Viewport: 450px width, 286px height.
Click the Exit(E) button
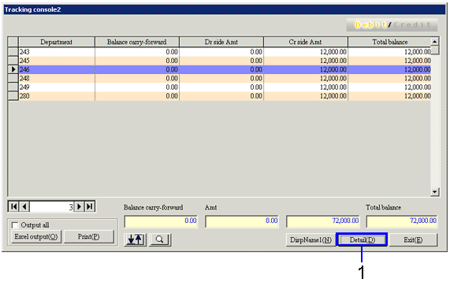(x=413, y=240)
